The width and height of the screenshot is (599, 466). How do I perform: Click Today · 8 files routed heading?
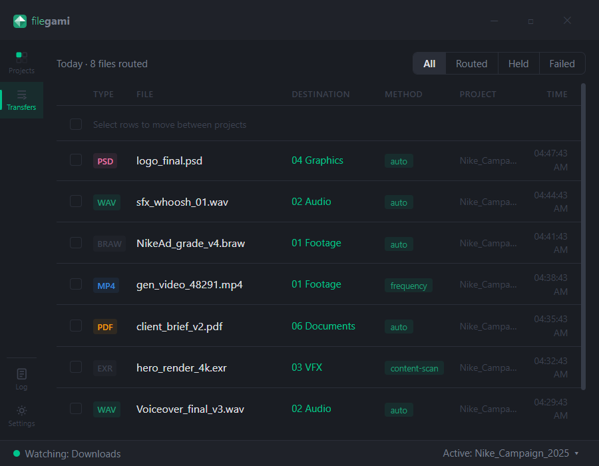[x=102, y=64]
